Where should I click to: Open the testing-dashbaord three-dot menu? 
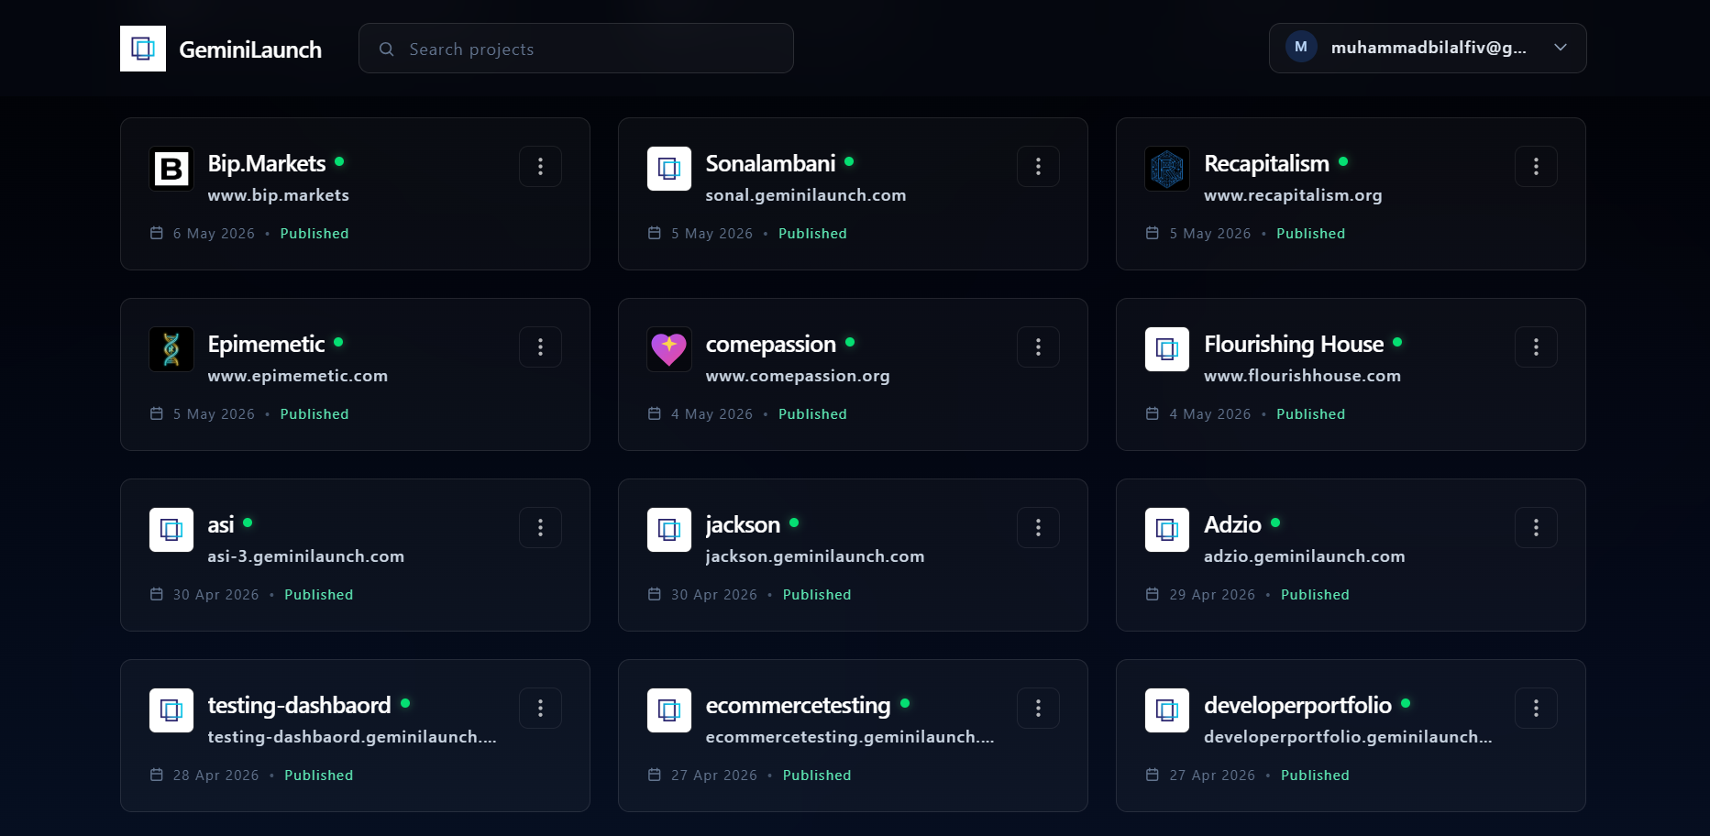(540, 708)
